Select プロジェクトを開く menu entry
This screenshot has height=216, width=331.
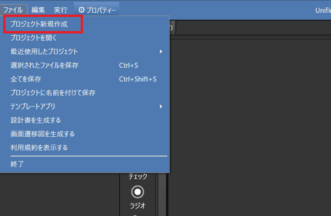33,38
